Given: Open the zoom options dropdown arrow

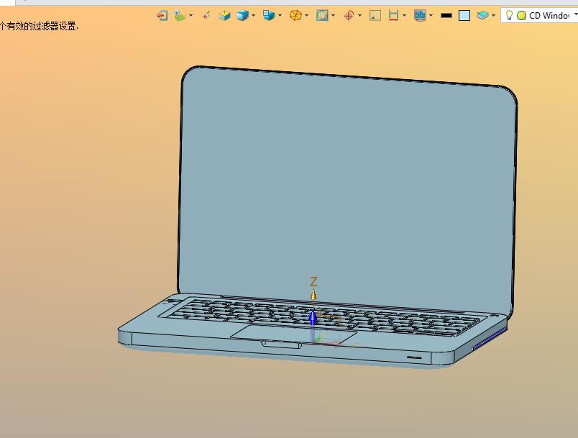Looking at the screenshot, I should click(x=334, y=16).
